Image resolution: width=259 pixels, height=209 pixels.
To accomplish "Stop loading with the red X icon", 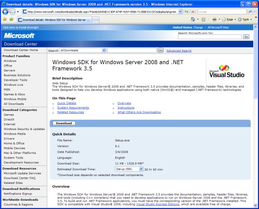I will 193,12.
